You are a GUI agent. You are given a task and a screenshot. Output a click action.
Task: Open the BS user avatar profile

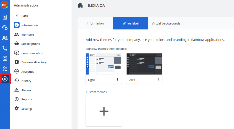pyautogui.click(x=4, y=5)
